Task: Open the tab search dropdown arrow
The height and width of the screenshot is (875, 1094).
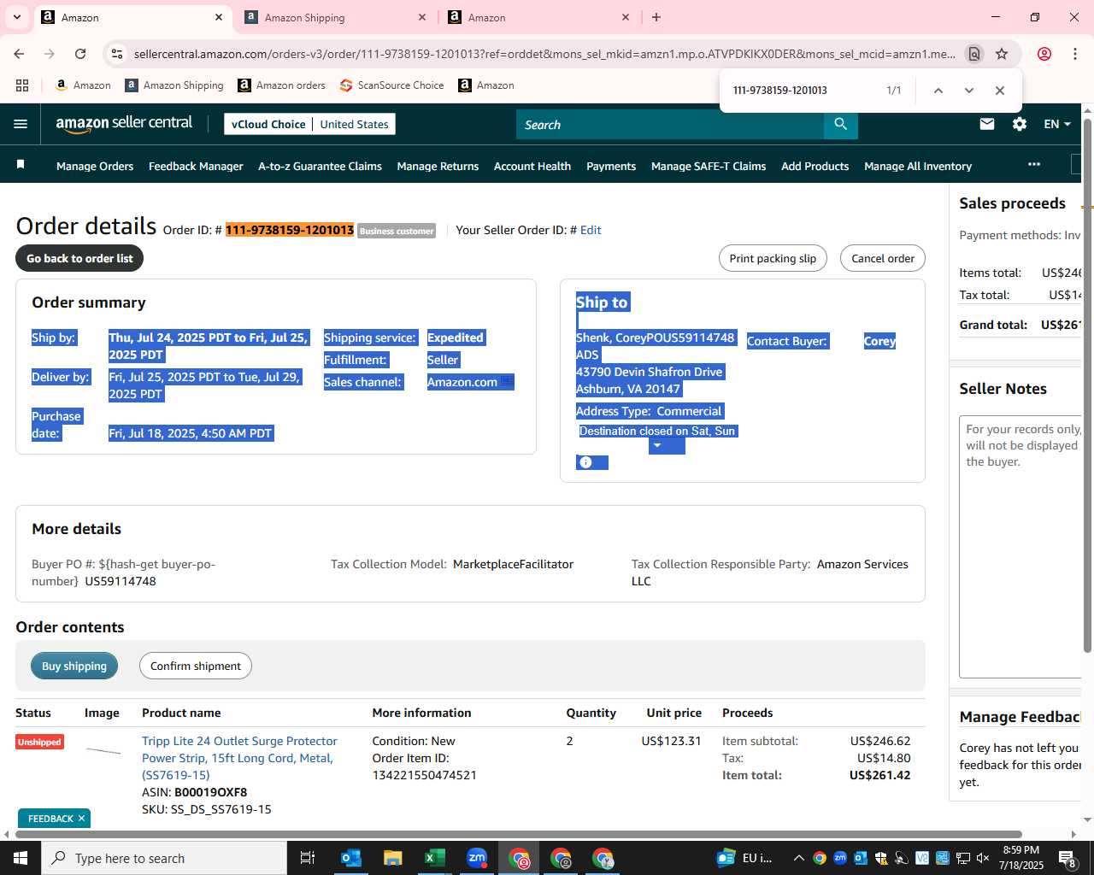Action: pyautogui.click(x=17, y=17)
